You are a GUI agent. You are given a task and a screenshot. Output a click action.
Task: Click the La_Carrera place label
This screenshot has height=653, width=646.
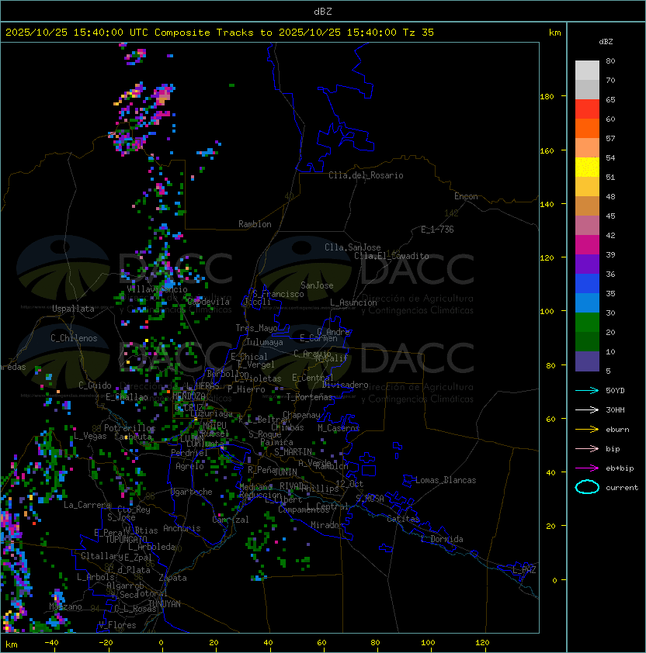(x=87, y=505)
